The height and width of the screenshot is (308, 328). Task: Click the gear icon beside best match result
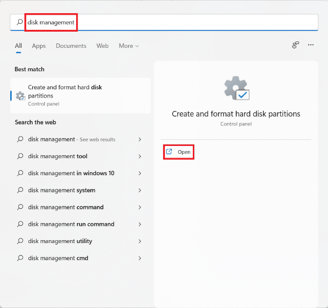20,96
